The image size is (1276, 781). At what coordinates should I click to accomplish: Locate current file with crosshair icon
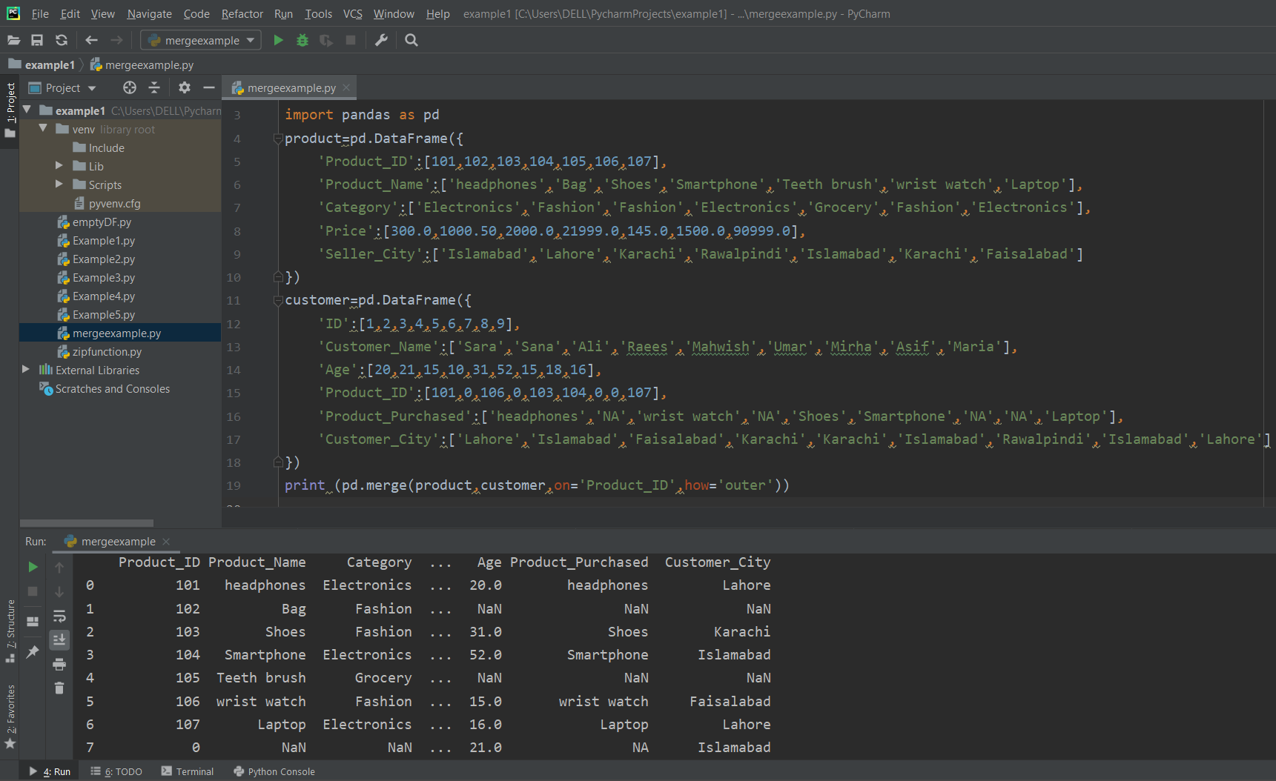pyautogui.click(x=130, y=87)
